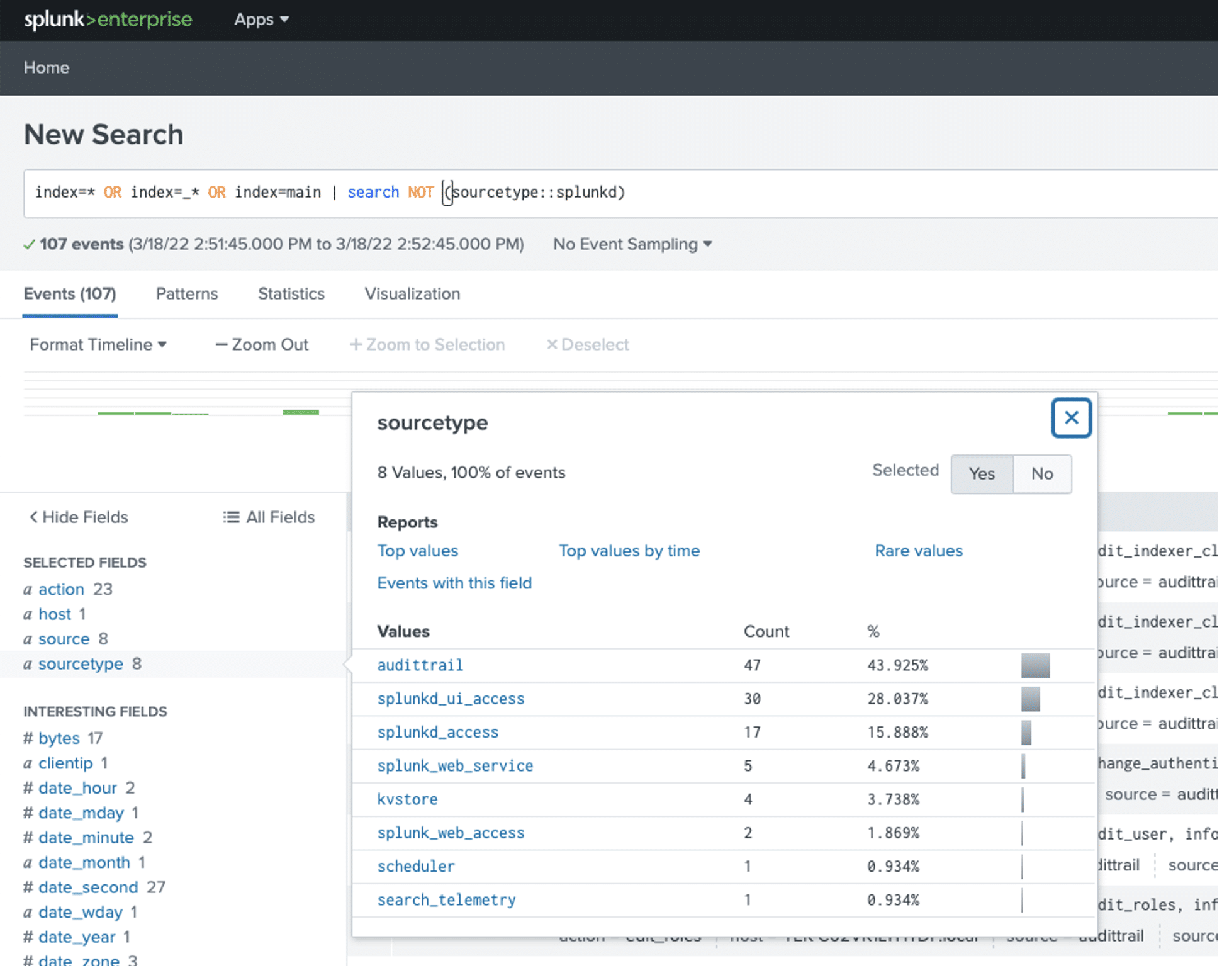Image resolution: width=1222 pixels, height=968 pixels.
Task: Select the scheduler value
Action: pyautogui.click(x=416, y=866)
